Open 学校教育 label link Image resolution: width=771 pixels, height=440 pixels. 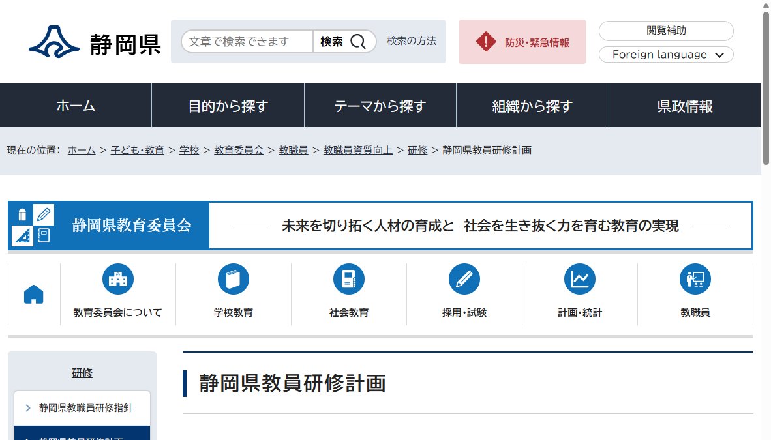[x=233, y=313]
